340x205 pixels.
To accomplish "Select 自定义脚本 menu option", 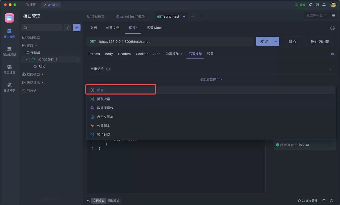I will point(211,117).
